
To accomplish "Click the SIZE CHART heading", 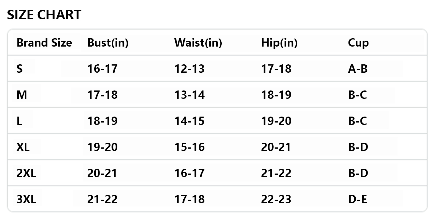I will coord(44,15).
